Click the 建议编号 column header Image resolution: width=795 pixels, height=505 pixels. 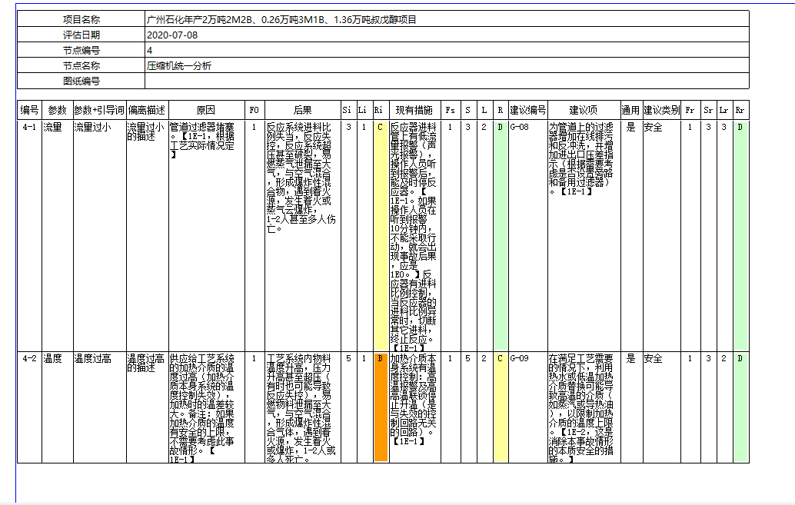tap(527, 110)
